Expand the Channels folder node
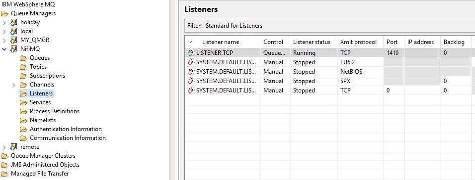 pos(13,85)
